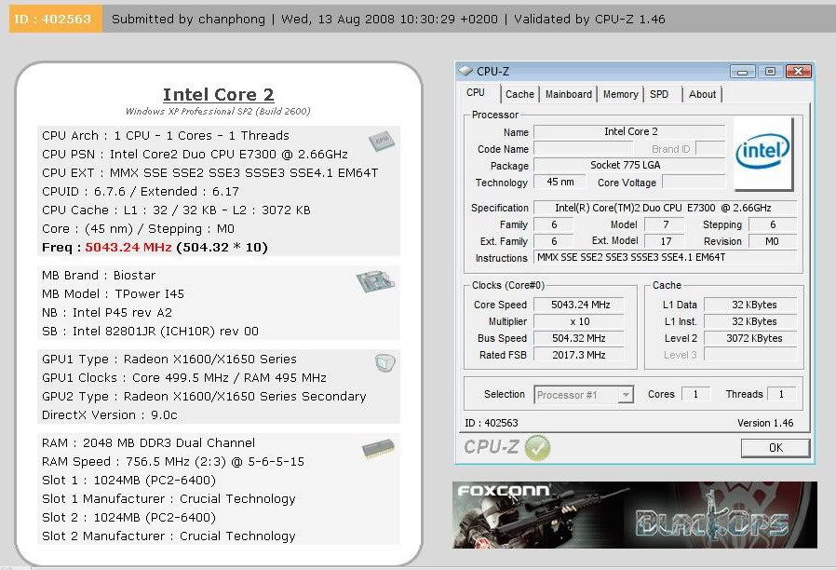
Task: Click the RAM stick icon beside RAM line
Action: point(379,448)
